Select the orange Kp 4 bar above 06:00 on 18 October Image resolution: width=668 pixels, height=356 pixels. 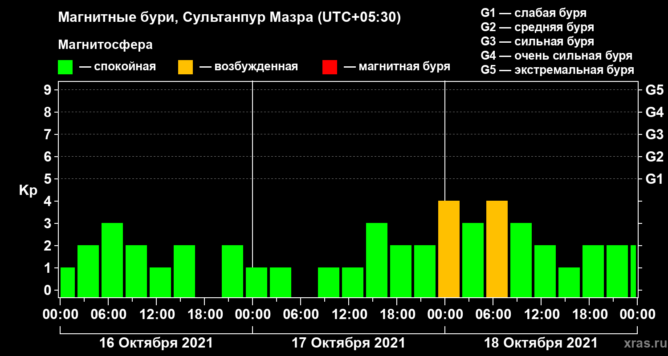click(497, 249)
